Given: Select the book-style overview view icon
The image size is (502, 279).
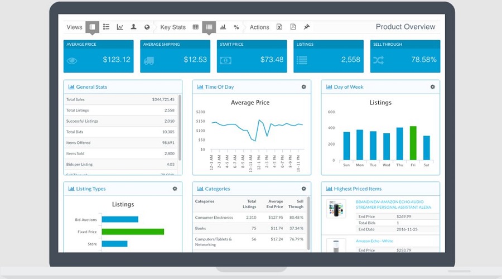Looking at the screenshot, I should pos(93,27).
